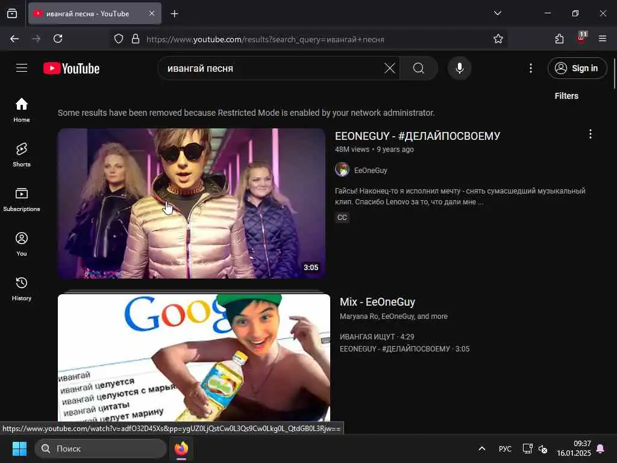This screenshot has width=617, height=463.
Task: Open search Filters
Action: pos(566,96)
